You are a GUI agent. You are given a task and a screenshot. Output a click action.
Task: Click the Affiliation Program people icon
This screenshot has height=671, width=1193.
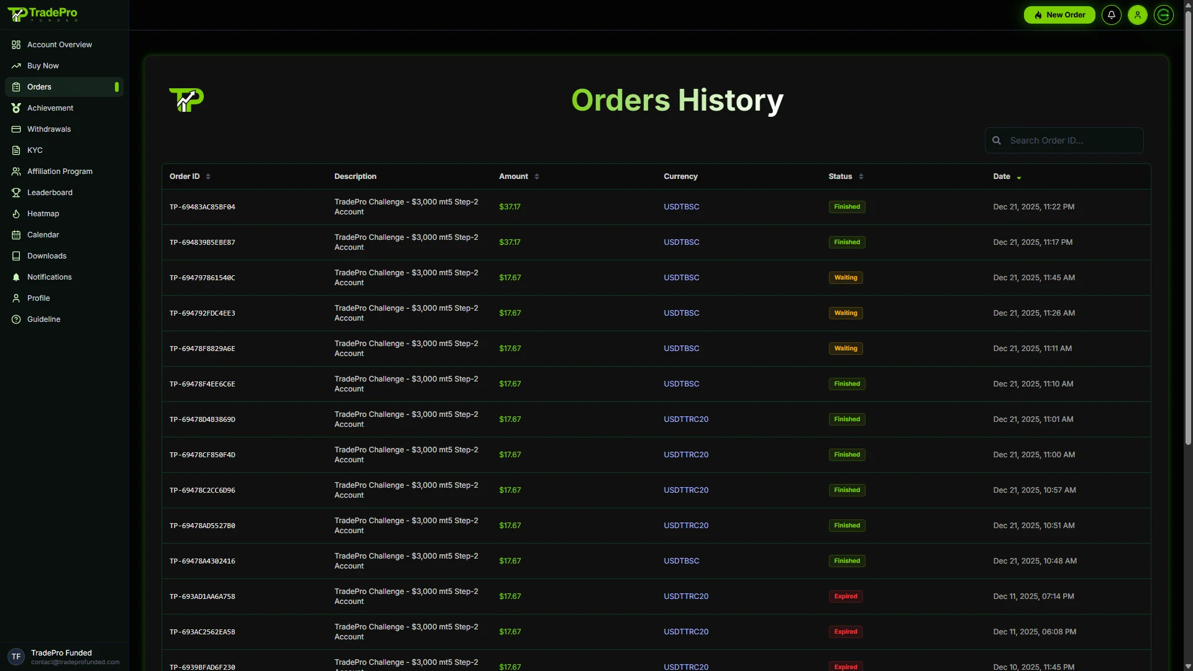click(x=16, y=171)
